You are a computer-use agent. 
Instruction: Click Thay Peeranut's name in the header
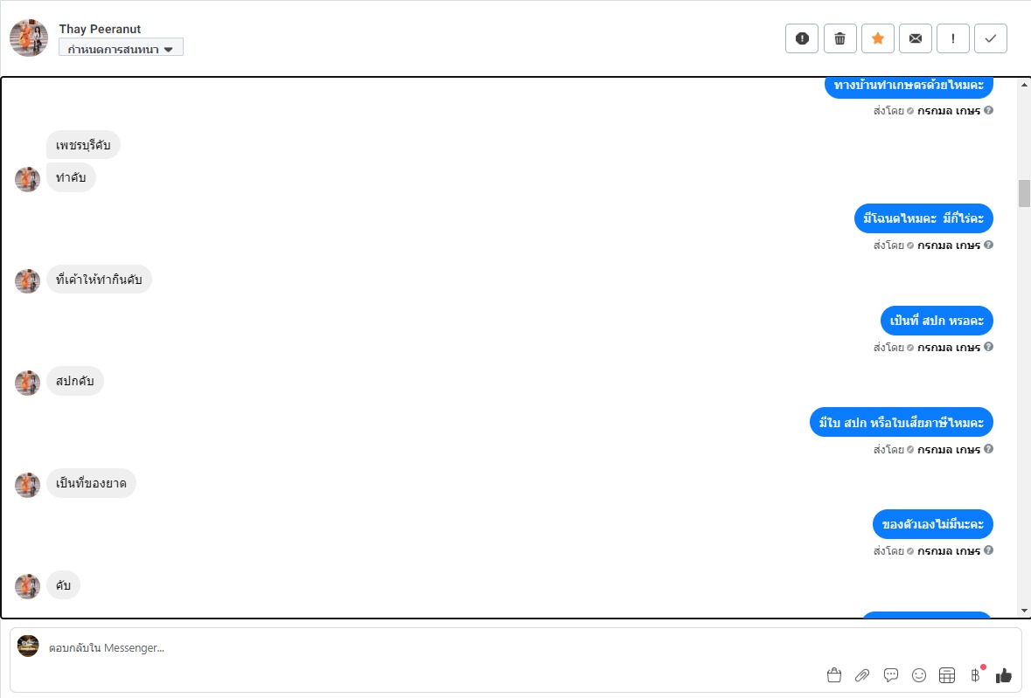(x=100, y=29)
